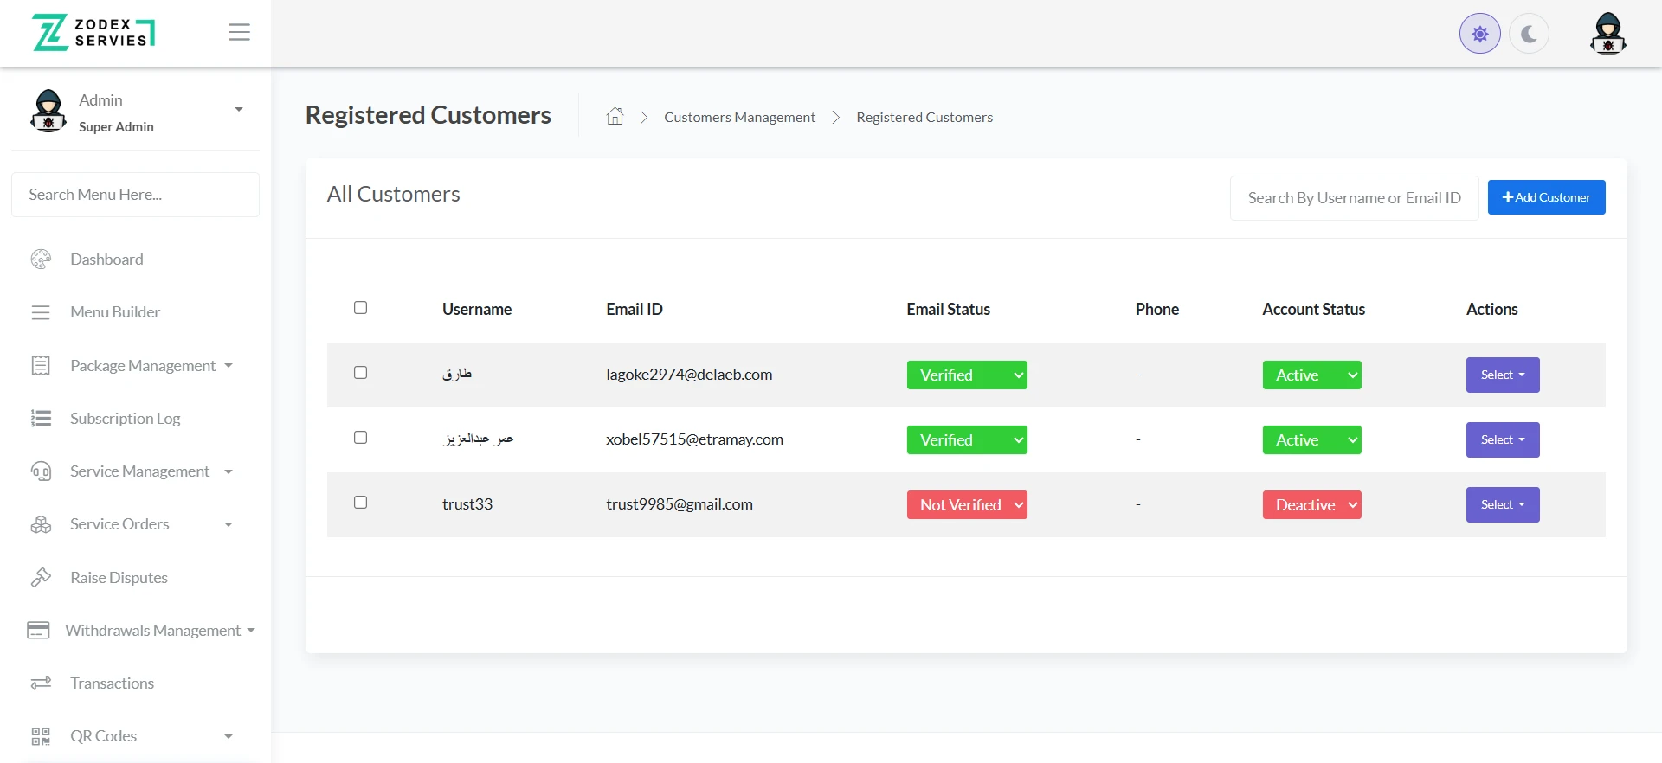1662x763 pixels.
Task: Open Not Verified email status dropdown
Action: 967,505
